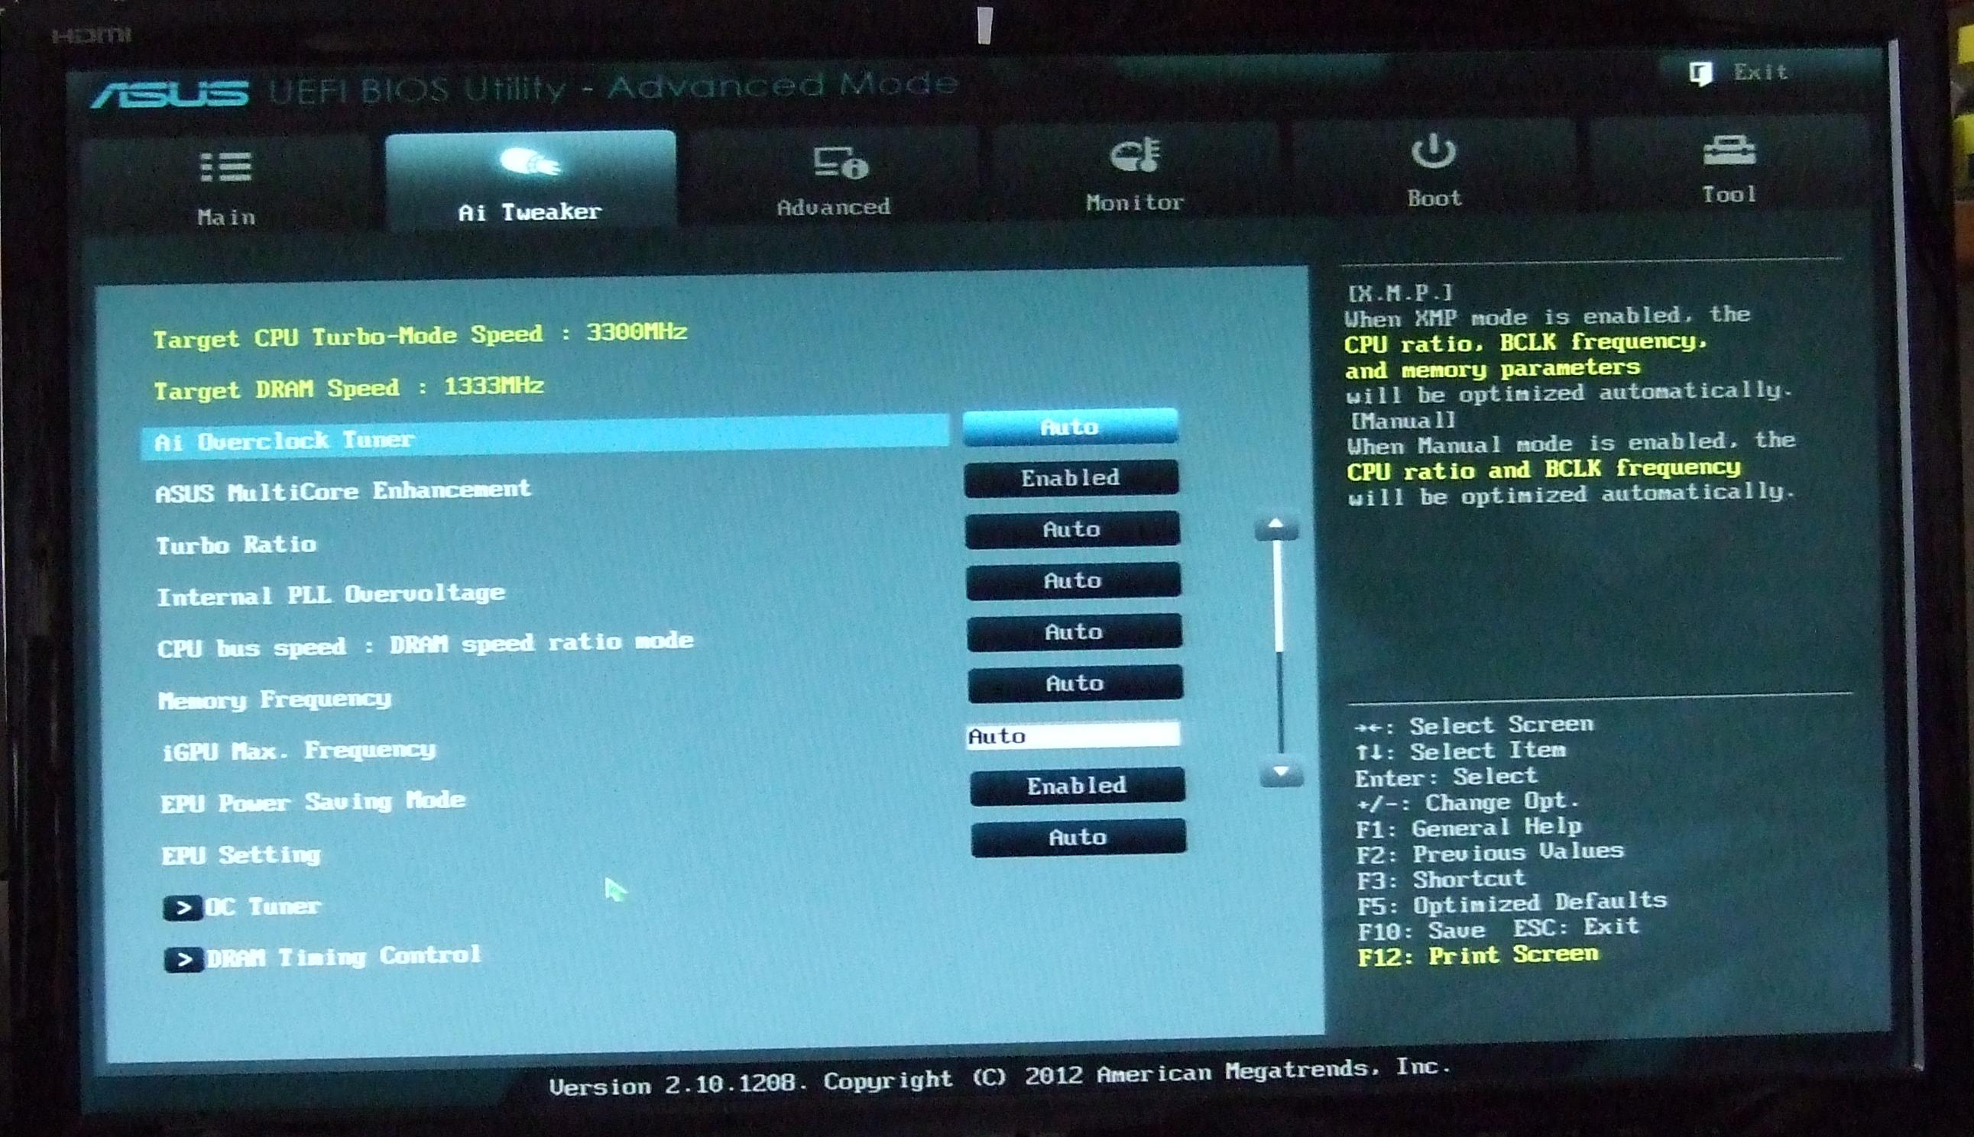Select the EPU Setting label
This screenshot has height=1137, width=1974.
[241, 855]
